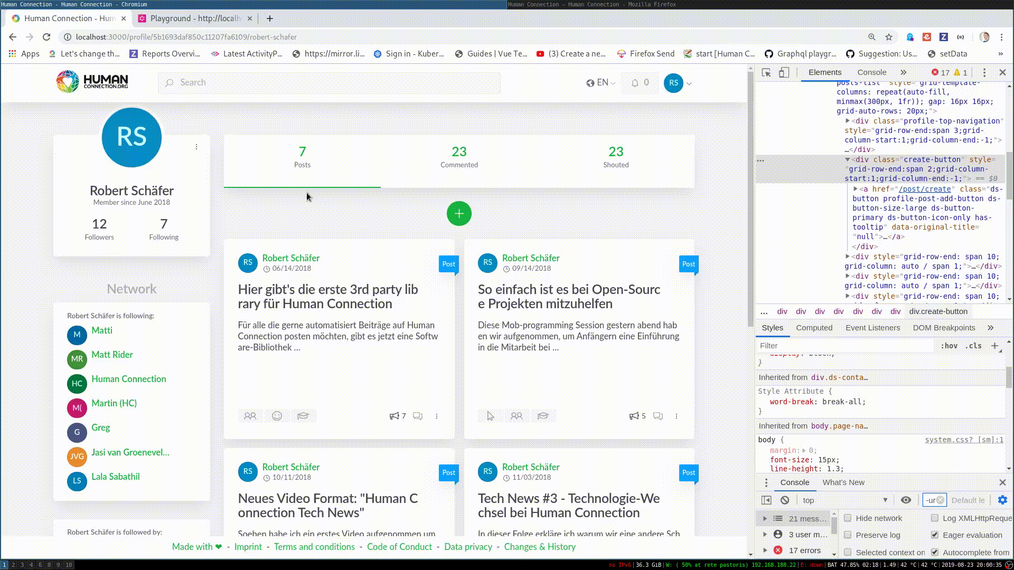Expand the profile-top-navigation div node

point(848,121)
